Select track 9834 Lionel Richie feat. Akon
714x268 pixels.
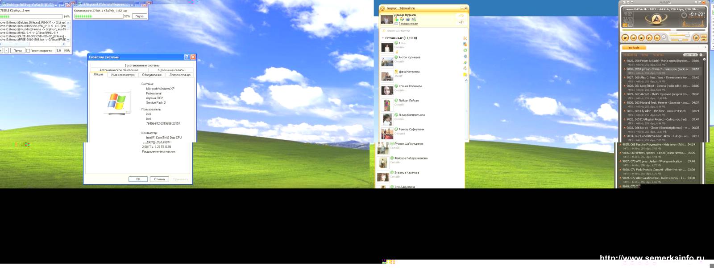pos(662,138)
